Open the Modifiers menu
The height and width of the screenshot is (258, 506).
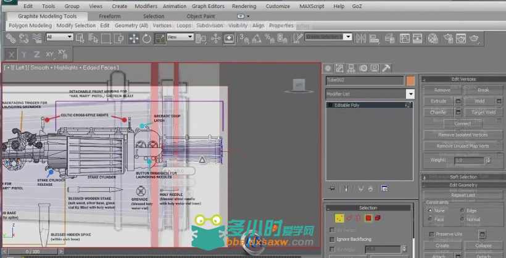pyautogui.click(x=146, y=6)
